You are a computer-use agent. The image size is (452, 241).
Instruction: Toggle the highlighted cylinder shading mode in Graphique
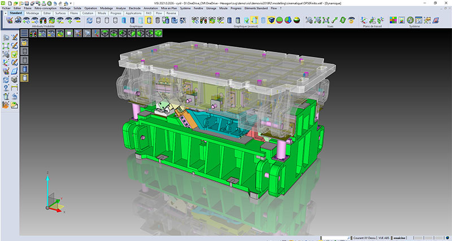coord(149,20)
